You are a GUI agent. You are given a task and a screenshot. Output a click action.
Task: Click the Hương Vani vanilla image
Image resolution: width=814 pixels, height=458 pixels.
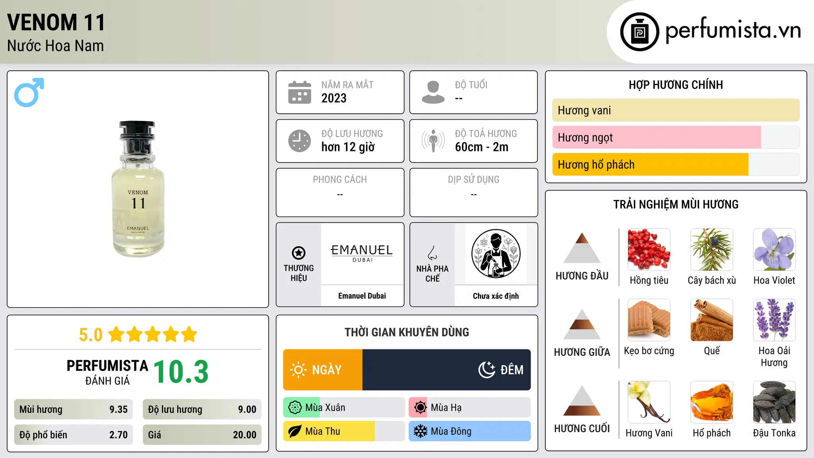point(649,402)
